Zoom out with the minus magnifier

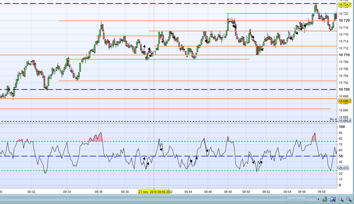tap(341, 199)
